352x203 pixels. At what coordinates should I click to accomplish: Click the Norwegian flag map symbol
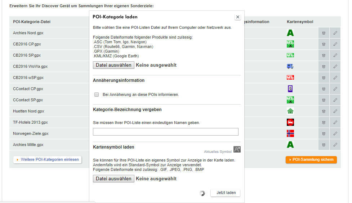pos(290,133)
